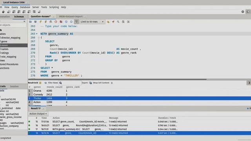The width and height of the screenshot is (251, 141).
Task: Click the Rollback transaction icon
Action: pos(71,22)
